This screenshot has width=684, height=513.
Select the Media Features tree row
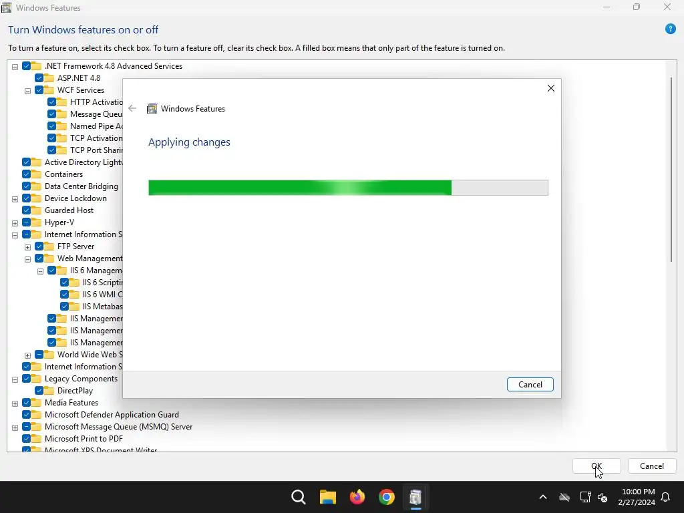pyautogui.click(x=71, y=403)
